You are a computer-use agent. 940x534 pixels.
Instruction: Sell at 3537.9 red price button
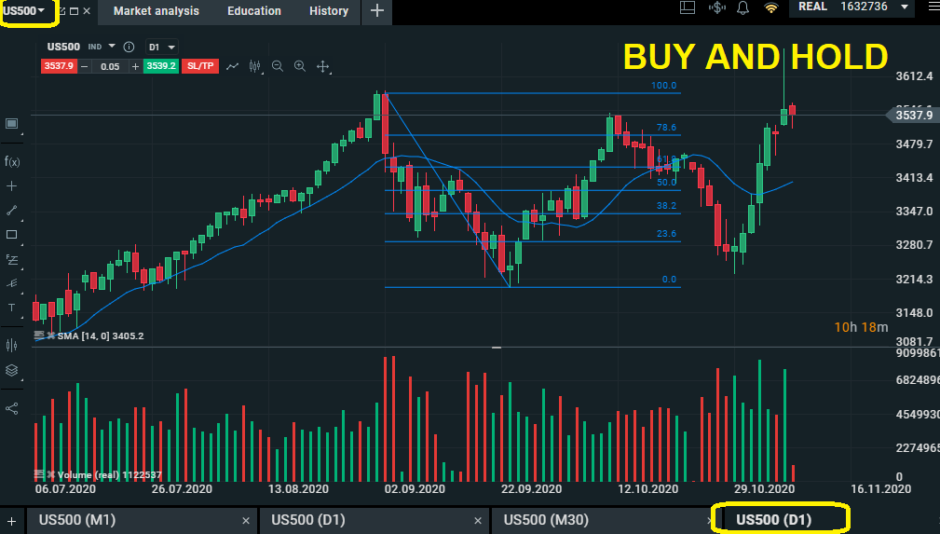(59, 66)
